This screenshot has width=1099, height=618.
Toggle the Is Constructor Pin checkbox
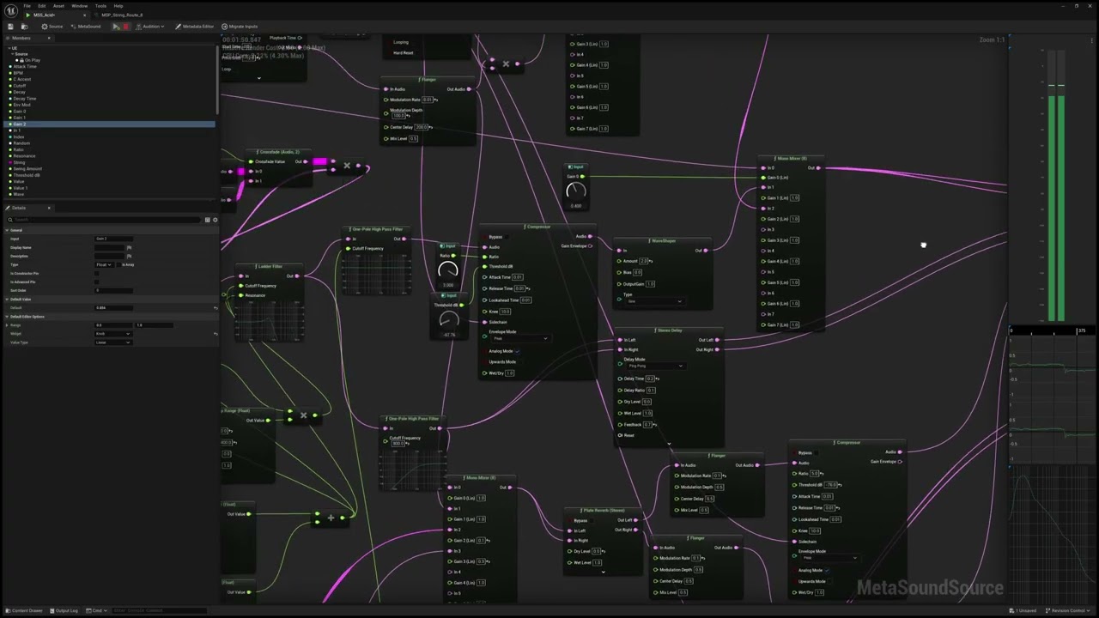click(97, 273)
